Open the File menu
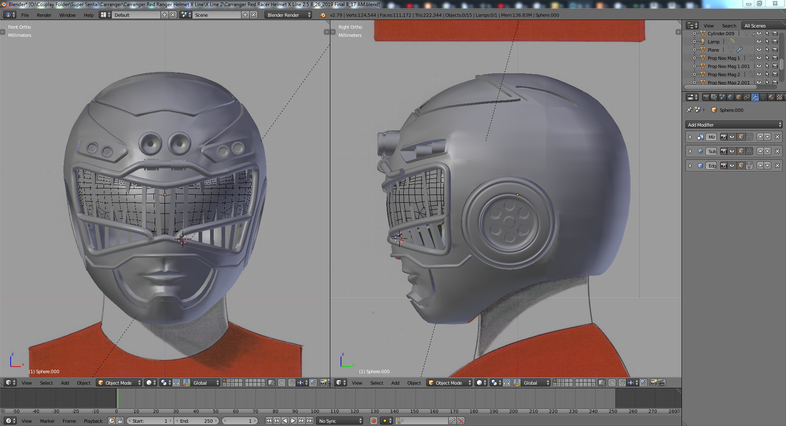The image size is (786, 426). [x=25, y=15]
